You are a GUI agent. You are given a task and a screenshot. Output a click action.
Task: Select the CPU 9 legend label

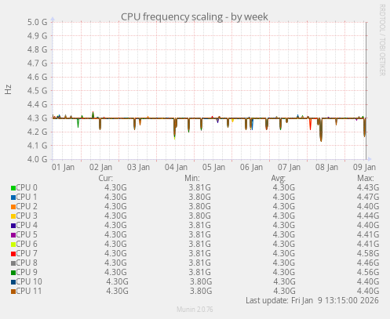[x=27, y=272]
